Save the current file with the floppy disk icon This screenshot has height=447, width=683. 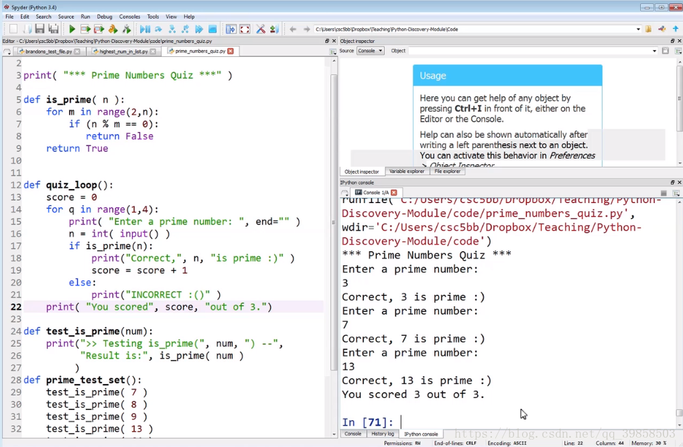40,29
